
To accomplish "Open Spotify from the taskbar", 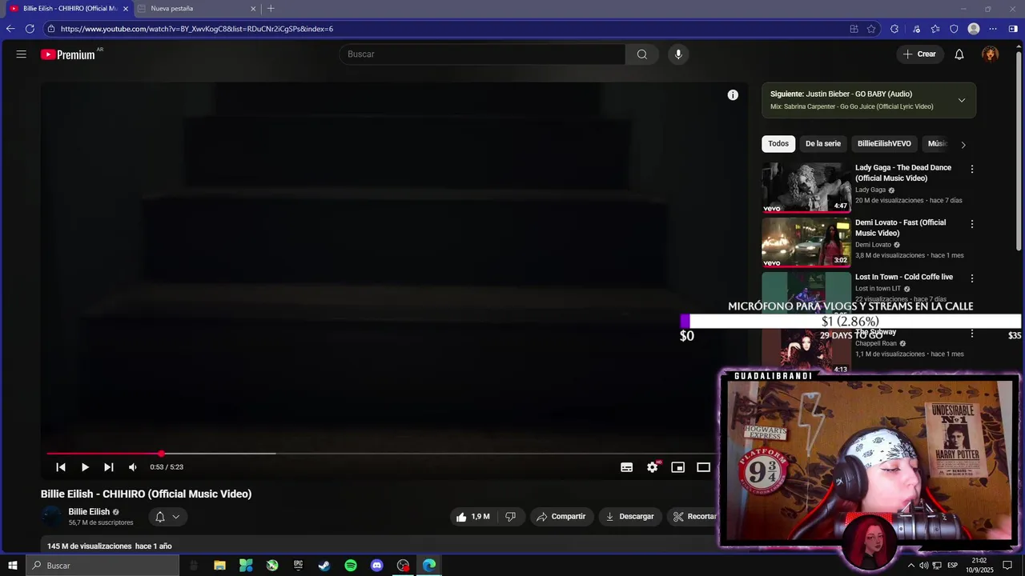I will pos(351,566).
